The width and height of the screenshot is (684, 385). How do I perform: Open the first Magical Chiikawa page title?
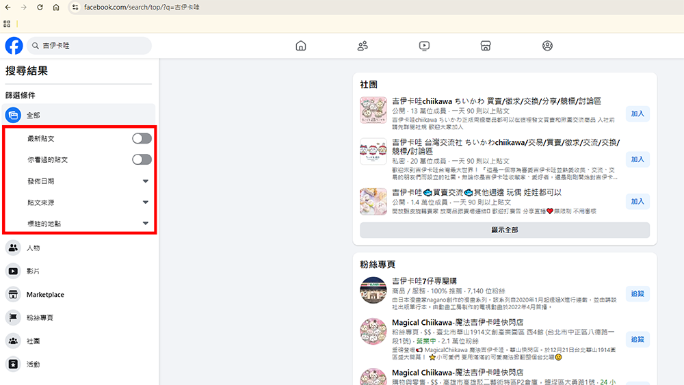458,323
